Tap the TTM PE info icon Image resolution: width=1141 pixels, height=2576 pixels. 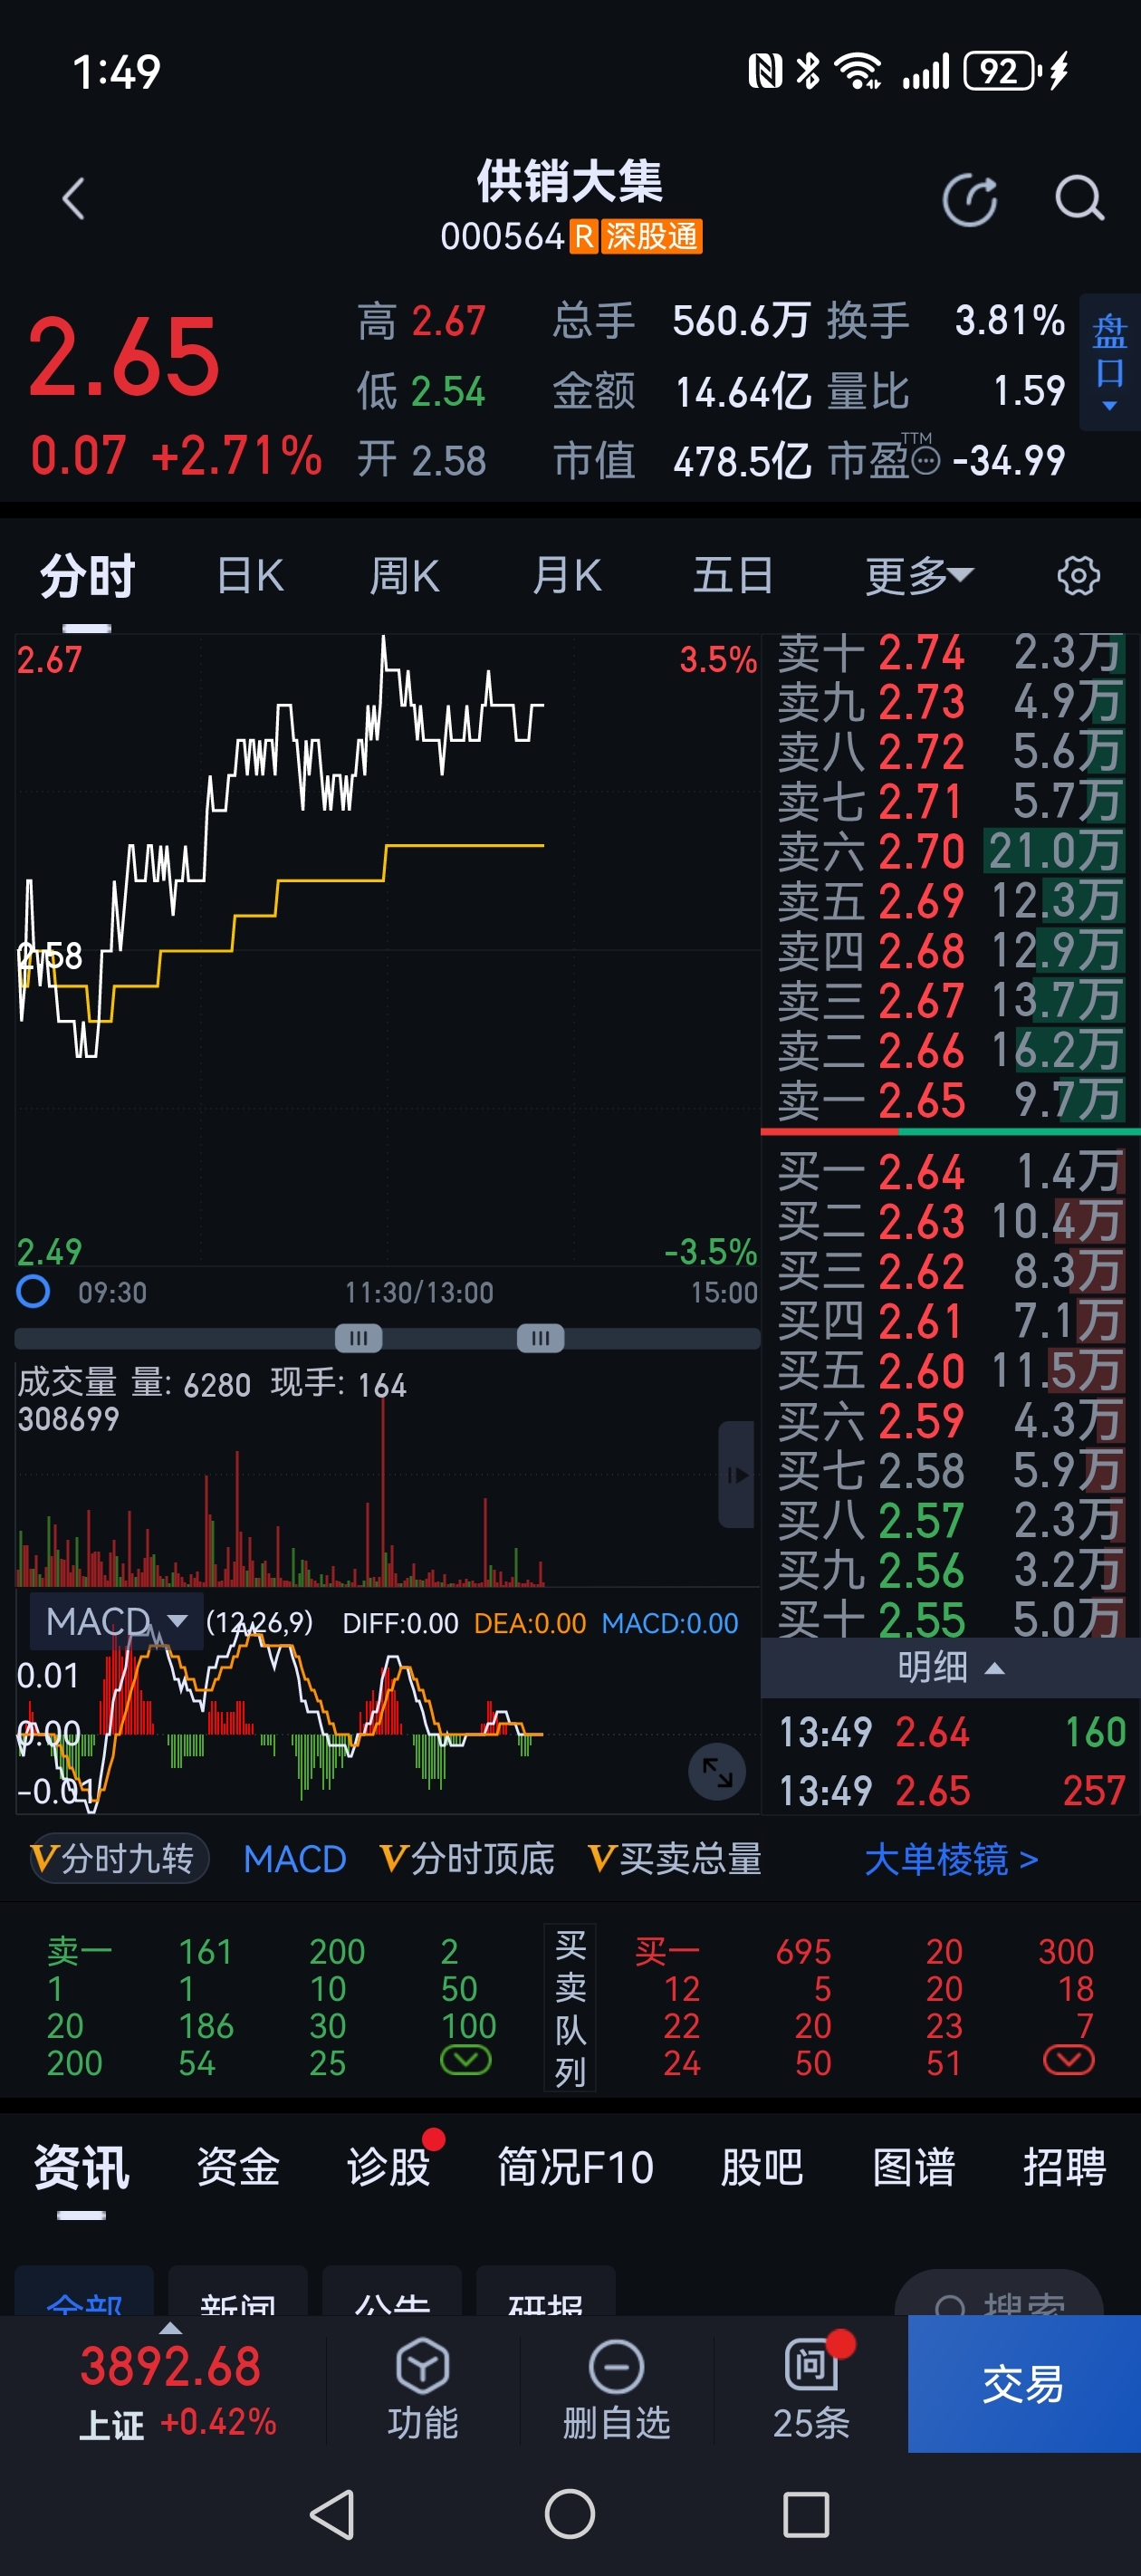click(927, 461)
